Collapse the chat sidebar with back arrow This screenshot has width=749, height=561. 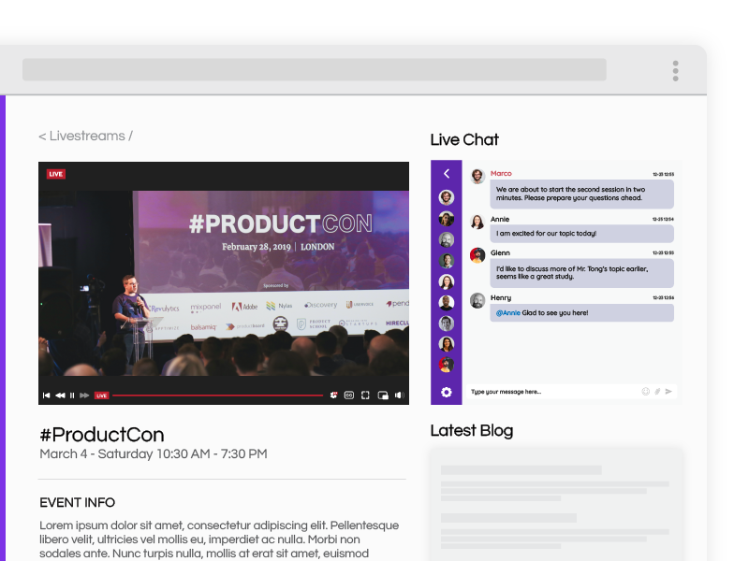pos(447,174)
